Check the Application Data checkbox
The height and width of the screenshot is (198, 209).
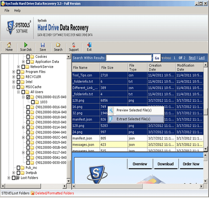coord(28,62)
